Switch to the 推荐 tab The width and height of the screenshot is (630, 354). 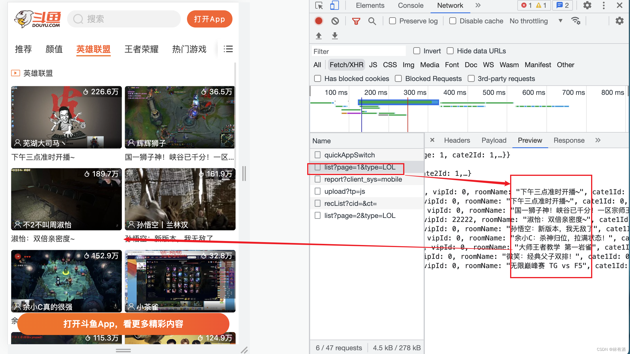[23, 49]
